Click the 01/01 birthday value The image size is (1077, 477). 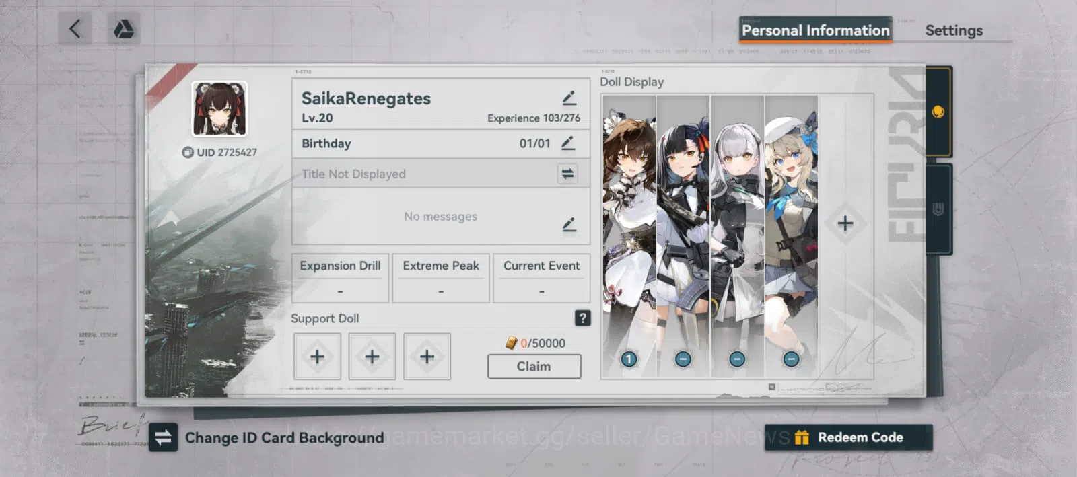534,143
